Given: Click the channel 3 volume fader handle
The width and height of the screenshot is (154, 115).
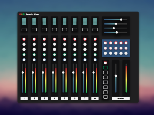Looking at the screenshot, I should (x=43, y=73).
